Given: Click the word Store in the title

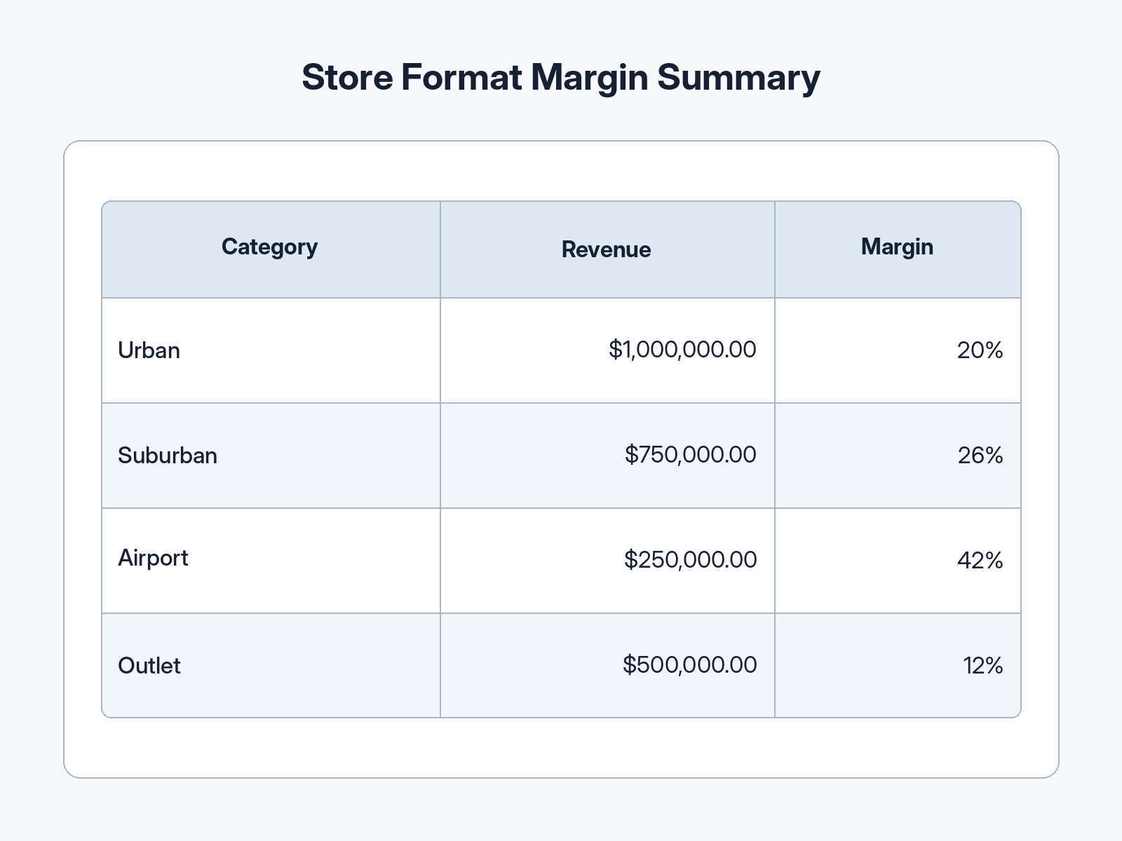Looking at the screenshot, I should click(348, 77).
